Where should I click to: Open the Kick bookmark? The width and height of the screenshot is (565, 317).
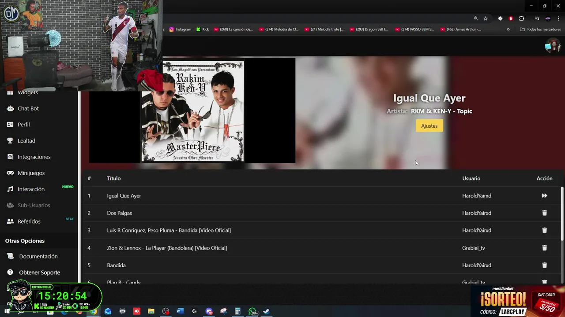tap(203, 29)
